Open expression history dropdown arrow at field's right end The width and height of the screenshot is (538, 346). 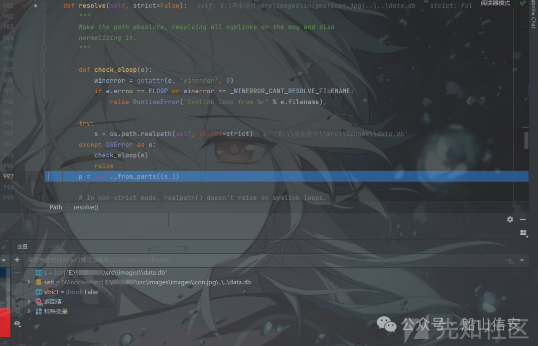tap(522, 260)
